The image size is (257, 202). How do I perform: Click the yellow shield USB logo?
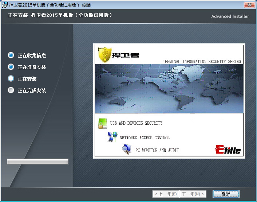(105, 55)
